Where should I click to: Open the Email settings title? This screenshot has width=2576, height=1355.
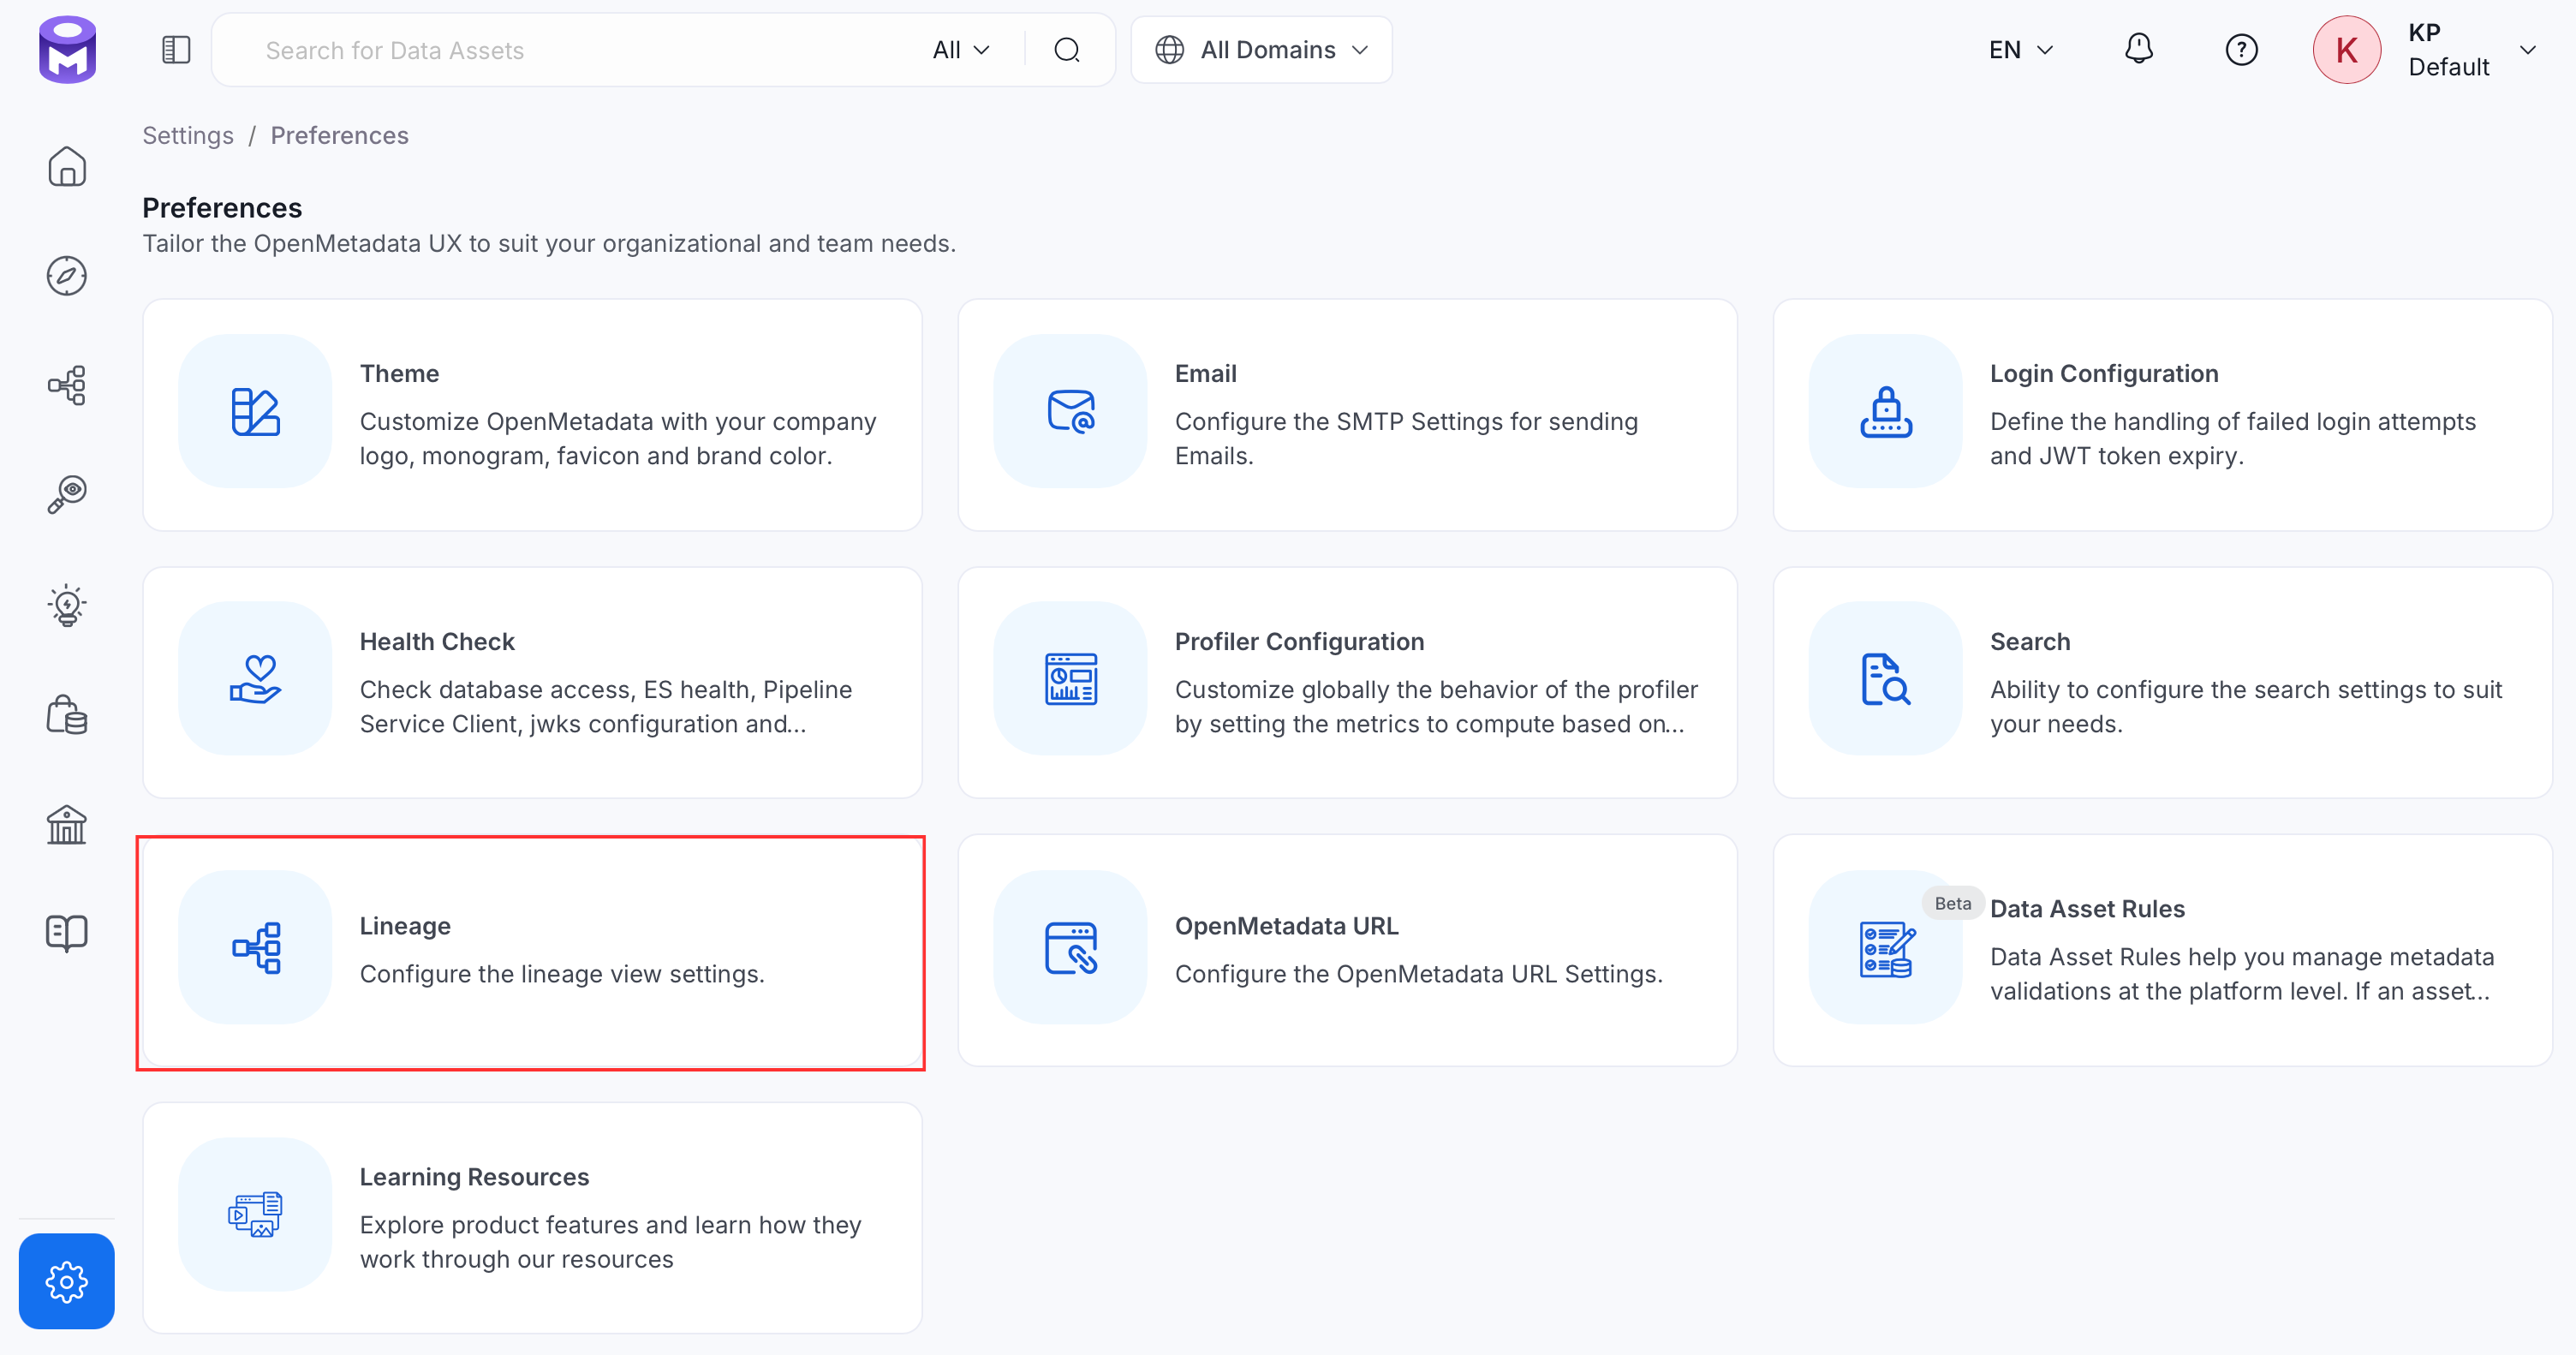1205,373
